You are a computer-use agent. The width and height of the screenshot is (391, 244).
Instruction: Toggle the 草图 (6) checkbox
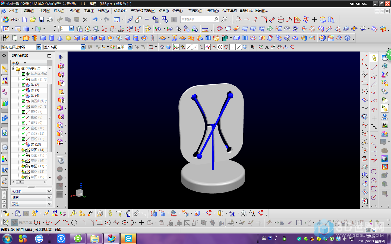click(23, 107)
